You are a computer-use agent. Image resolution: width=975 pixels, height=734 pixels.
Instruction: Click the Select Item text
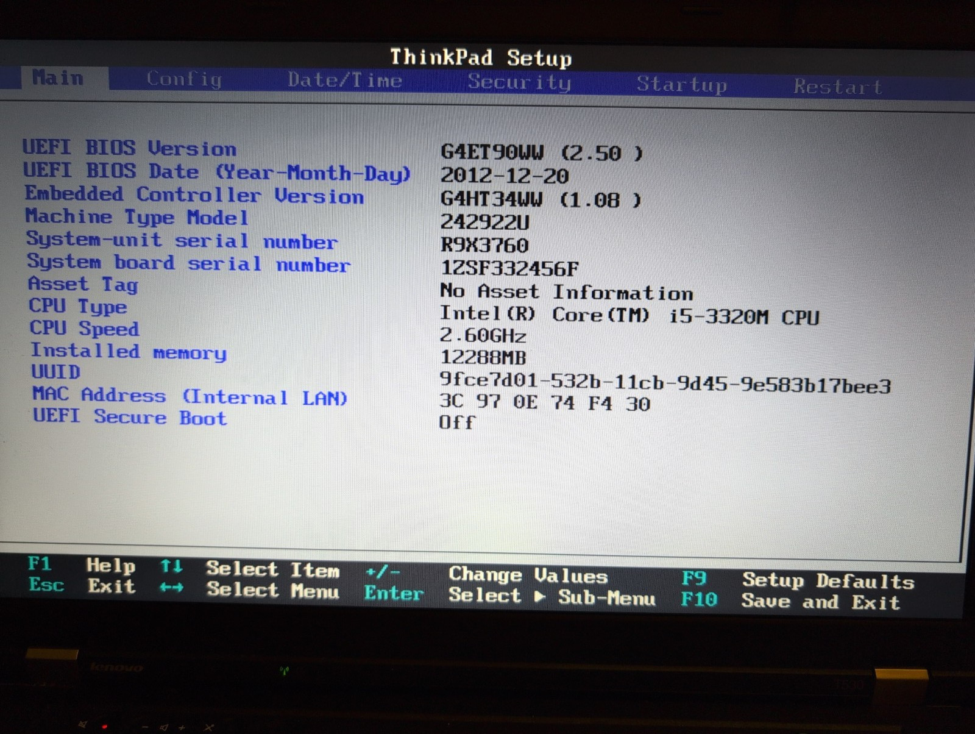(x=272, y=569)
